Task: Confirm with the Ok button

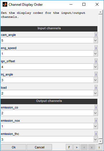Action: click(14, 147)
